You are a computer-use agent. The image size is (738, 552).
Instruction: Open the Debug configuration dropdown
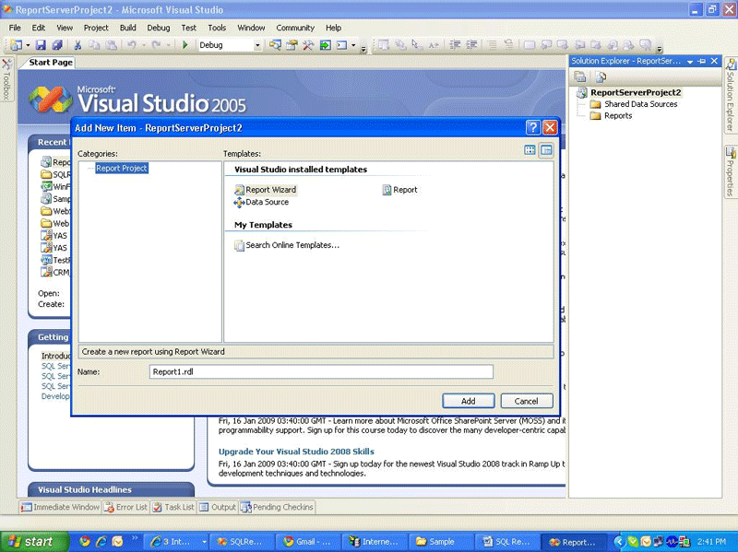pos(257,45)
